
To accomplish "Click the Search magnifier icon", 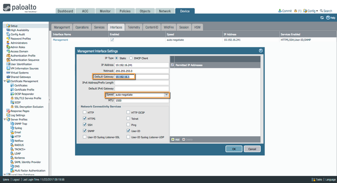I will coord(321,10).
